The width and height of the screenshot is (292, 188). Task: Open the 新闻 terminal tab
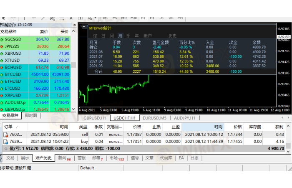click(64, 158)
